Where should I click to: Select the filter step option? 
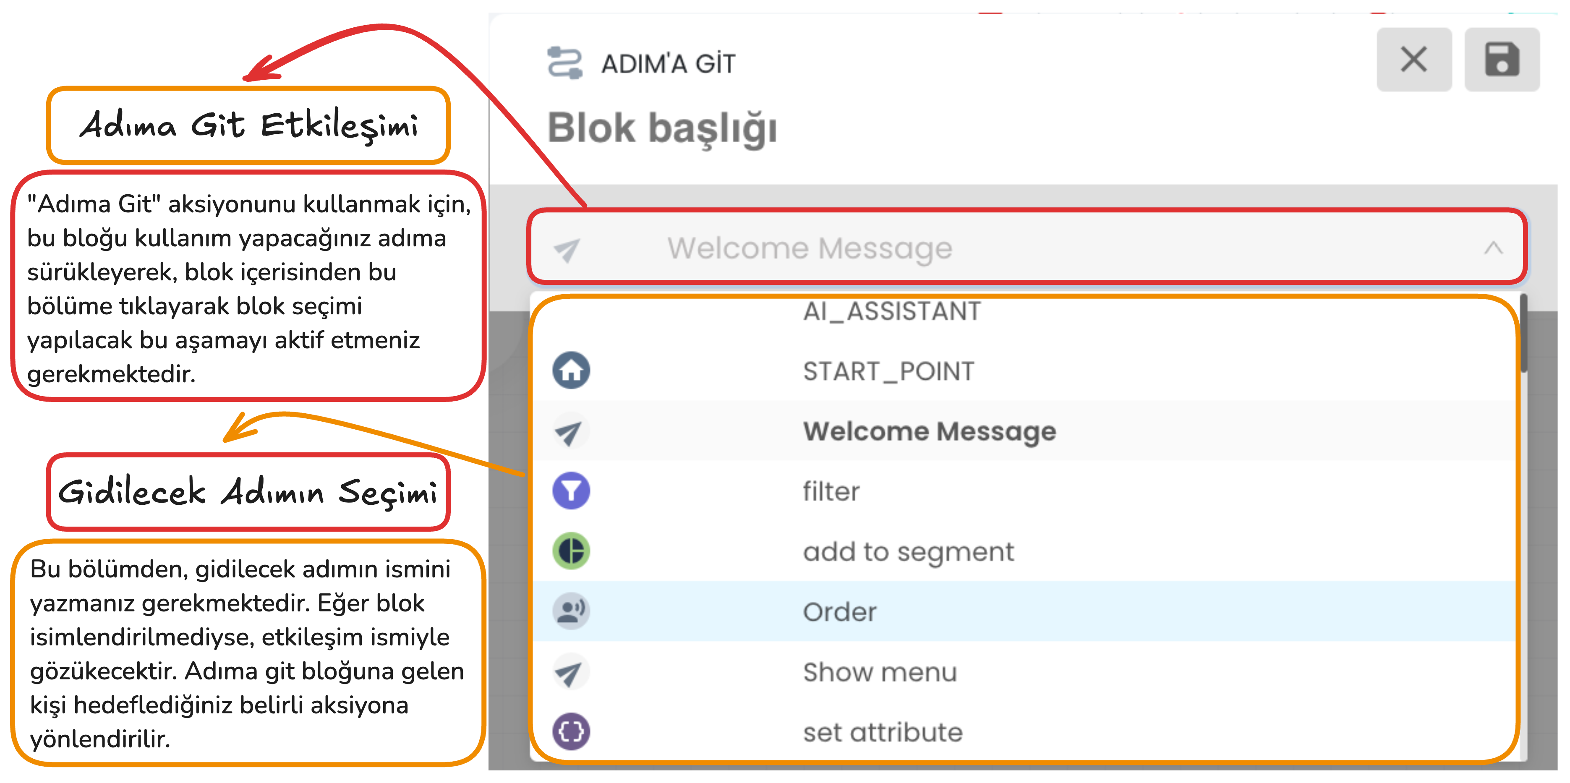(1024, 491)
